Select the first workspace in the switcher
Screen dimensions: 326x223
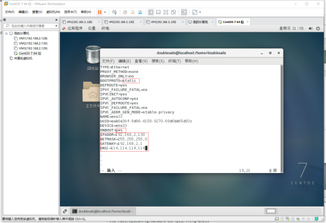pos(271,211)
